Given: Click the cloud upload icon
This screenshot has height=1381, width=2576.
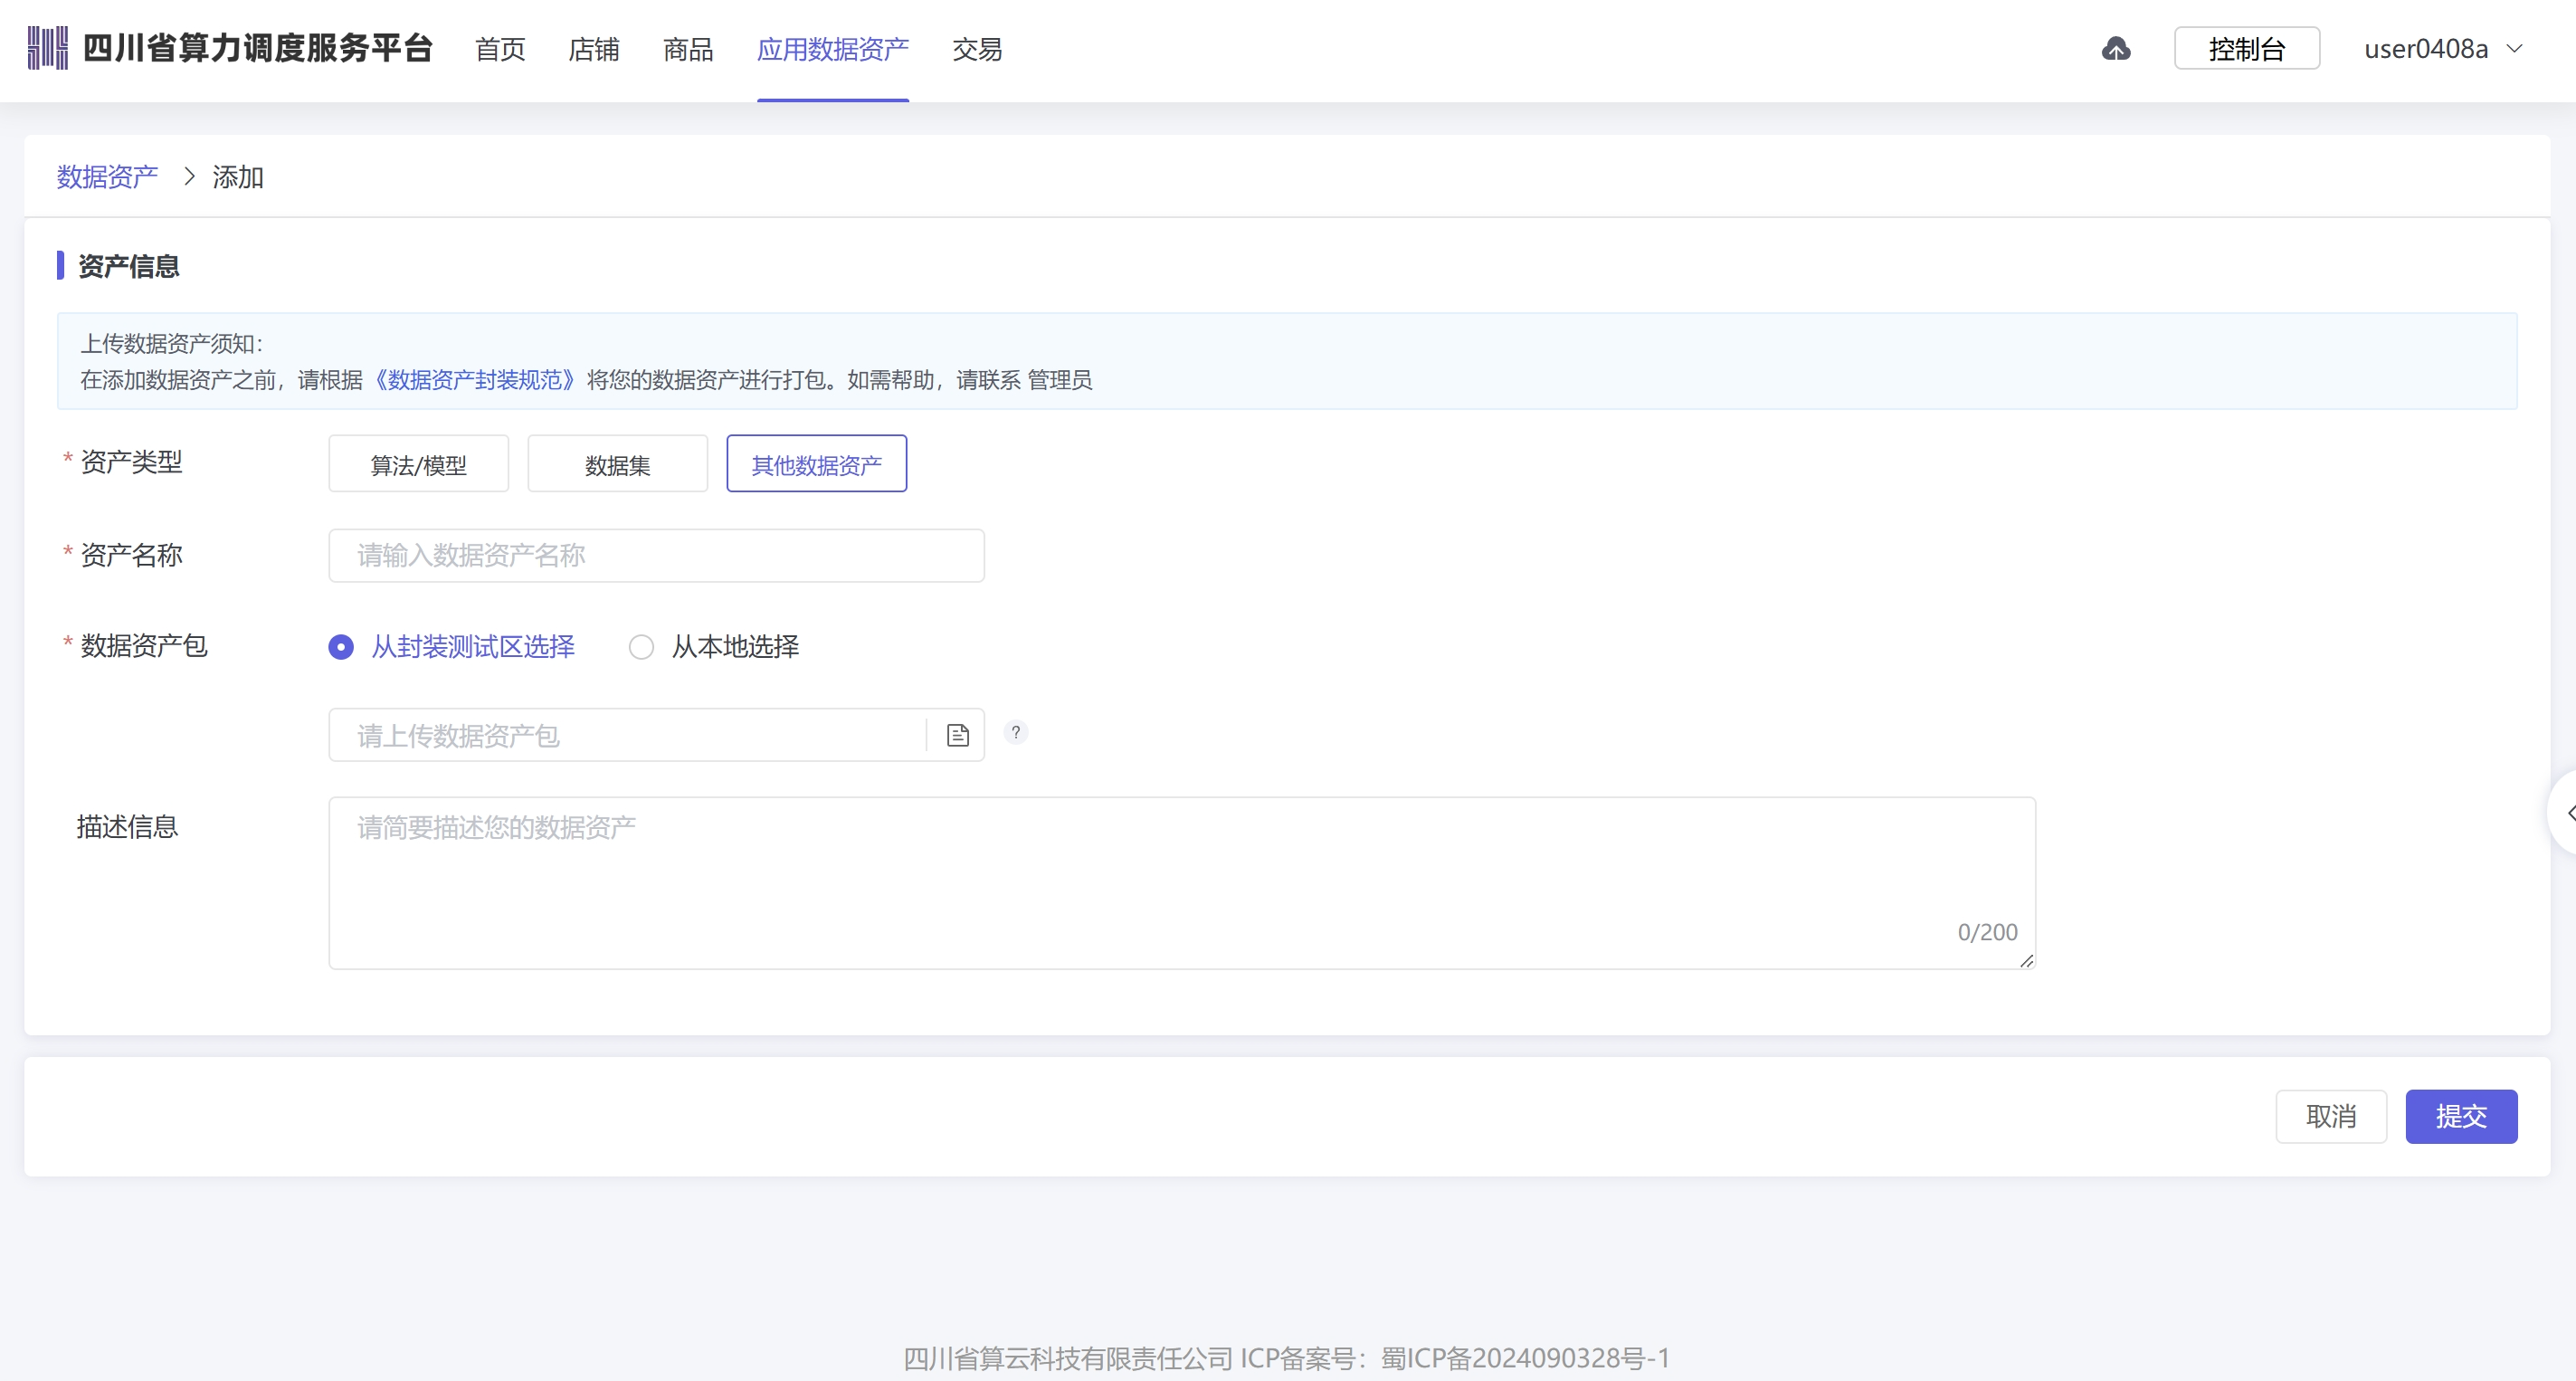Looking at the screenshot, I should 2115,48.
